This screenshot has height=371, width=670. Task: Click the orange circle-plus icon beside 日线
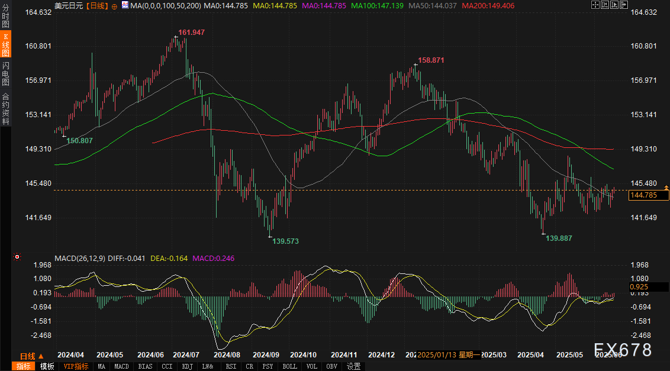pyautogui.click(x=114, y=5)
